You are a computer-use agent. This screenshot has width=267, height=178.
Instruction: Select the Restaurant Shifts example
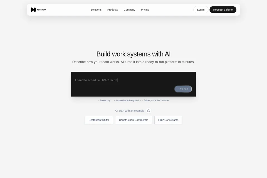tap(99, 120)
